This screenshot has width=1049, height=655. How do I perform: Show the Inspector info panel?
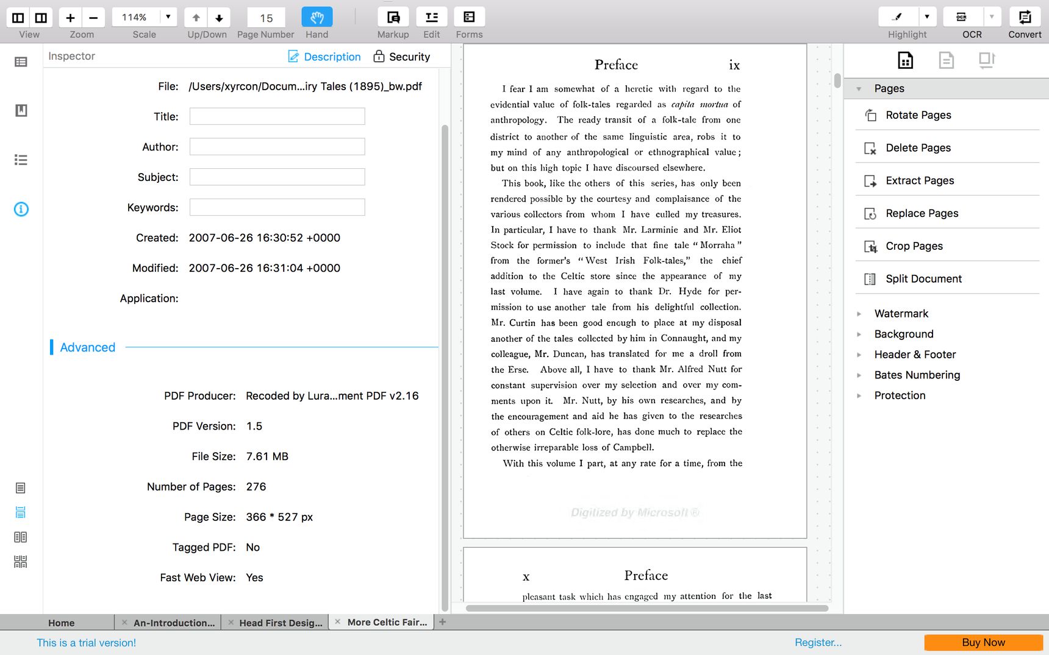[21, 209]
